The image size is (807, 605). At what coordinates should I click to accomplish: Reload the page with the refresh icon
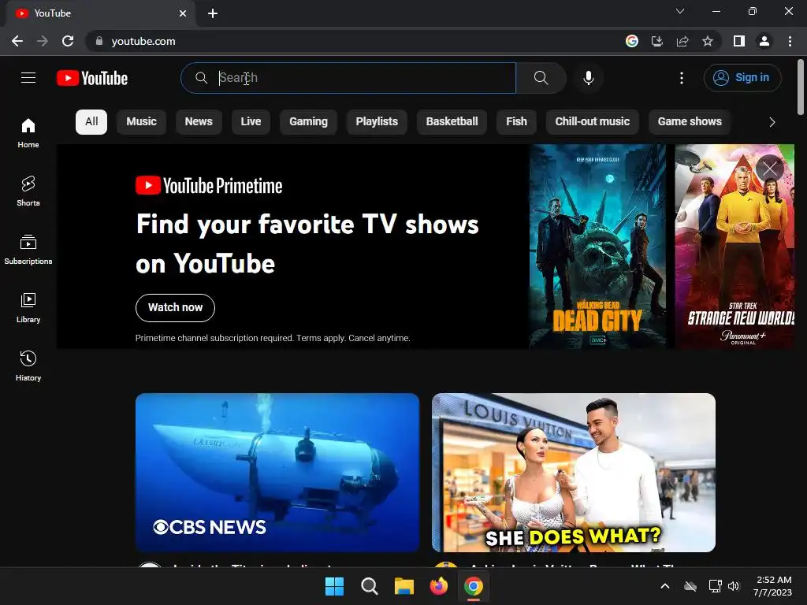click(68, 41)
